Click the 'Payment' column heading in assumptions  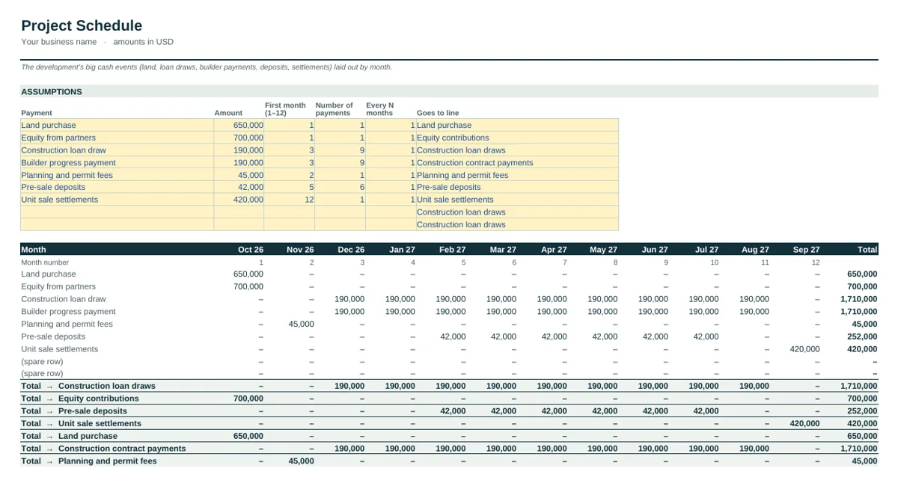[x=37, y=113]
